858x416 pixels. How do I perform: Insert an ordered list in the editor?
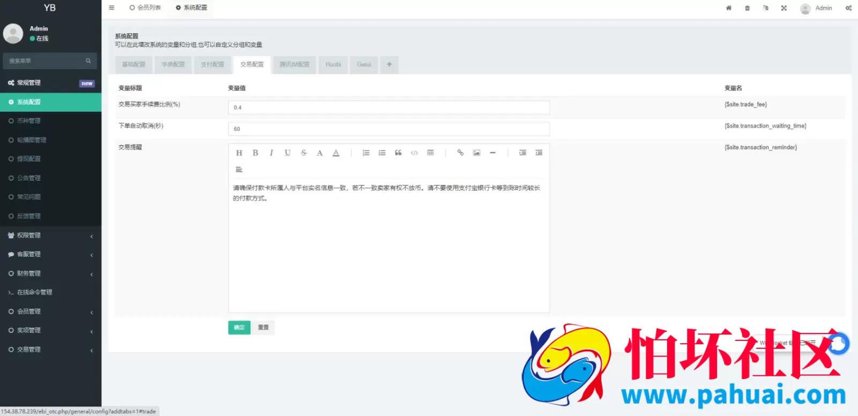click(366, 153)
